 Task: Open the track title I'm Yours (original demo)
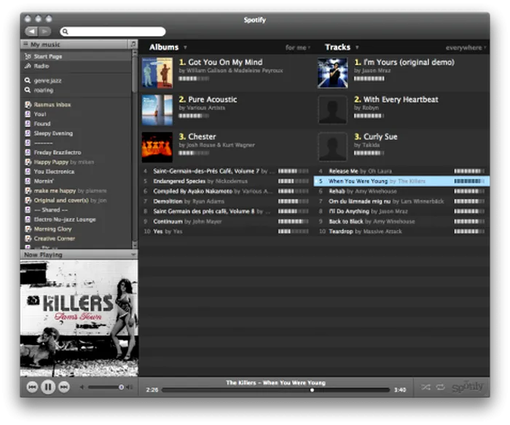pyautogui.click(x=409, y=62)
